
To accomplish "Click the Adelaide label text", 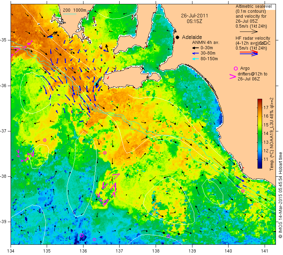I will pos(192,37).
